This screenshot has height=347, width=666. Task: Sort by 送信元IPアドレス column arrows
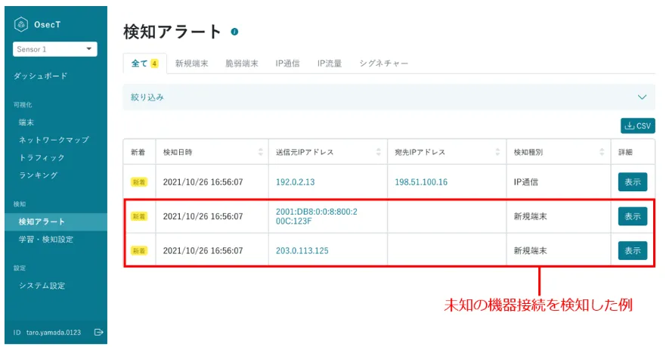(x=378, y=152)
